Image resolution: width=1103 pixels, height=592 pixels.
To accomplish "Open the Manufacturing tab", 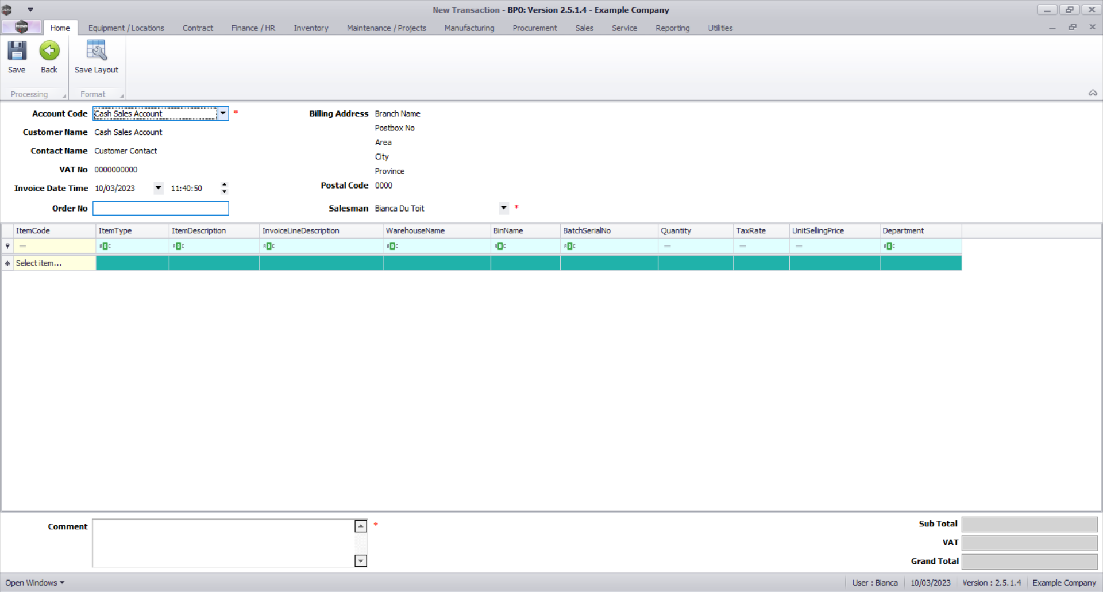I will [x=469, y=28].
